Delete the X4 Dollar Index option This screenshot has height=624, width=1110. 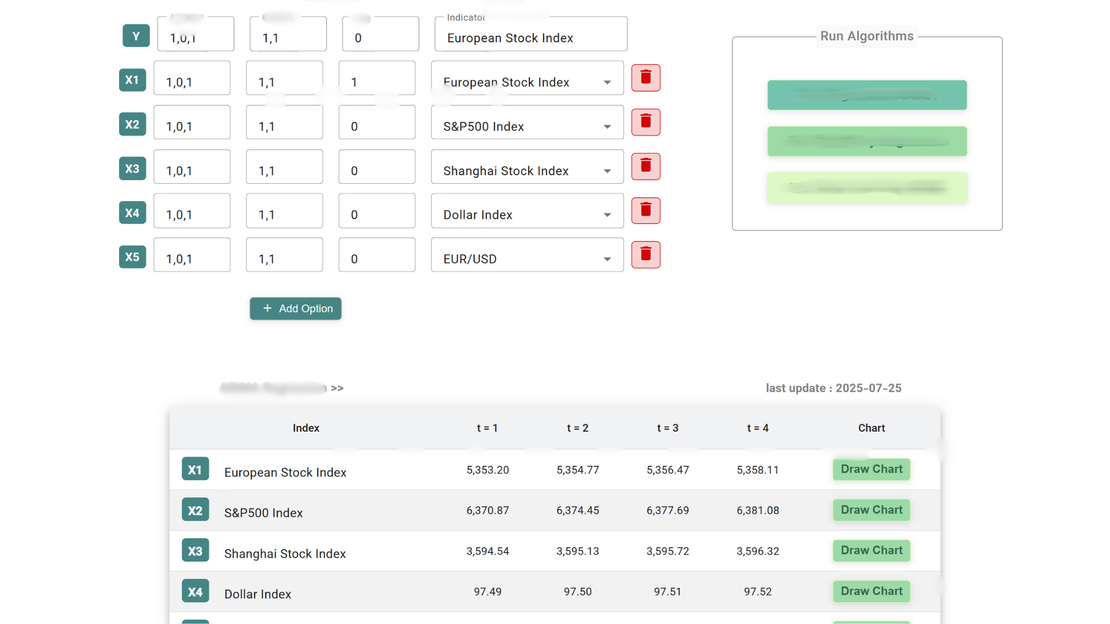[x=646, y=210]
